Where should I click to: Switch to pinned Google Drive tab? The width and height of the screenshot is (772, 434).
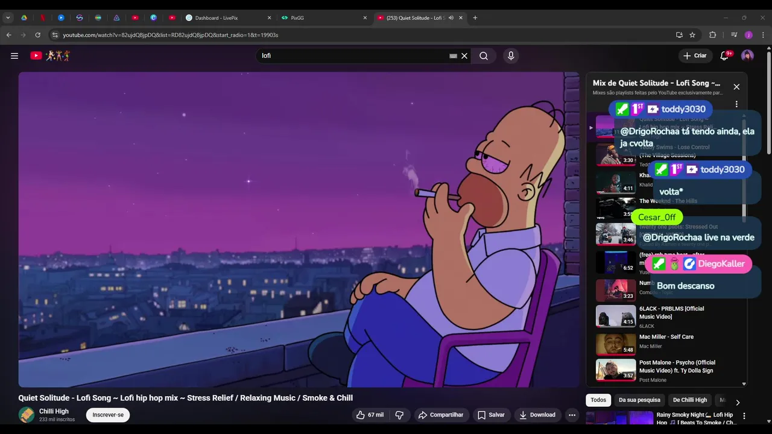point(24,17)
